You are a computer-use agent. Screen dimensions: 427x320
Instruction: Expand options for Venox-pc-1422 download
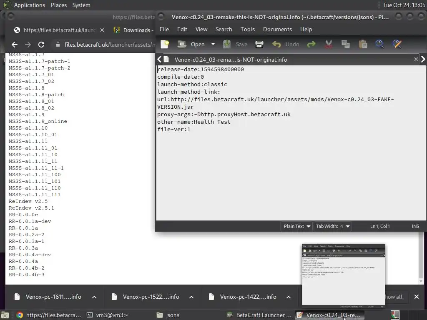click(289, 297)
